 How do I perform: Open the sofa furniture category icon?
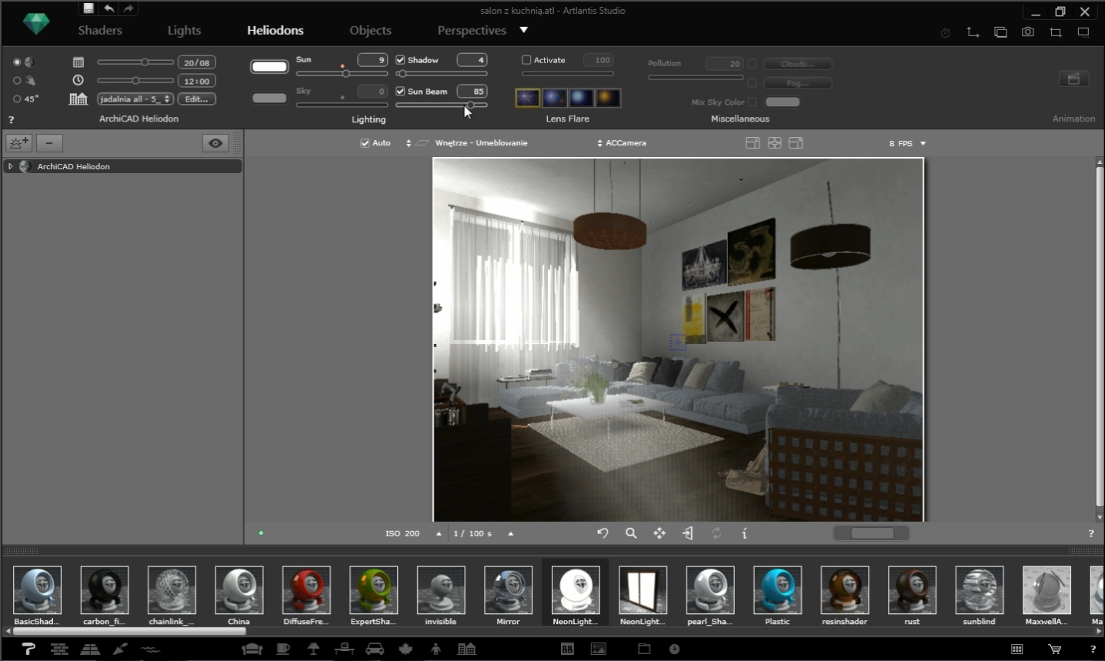[252, 649]
